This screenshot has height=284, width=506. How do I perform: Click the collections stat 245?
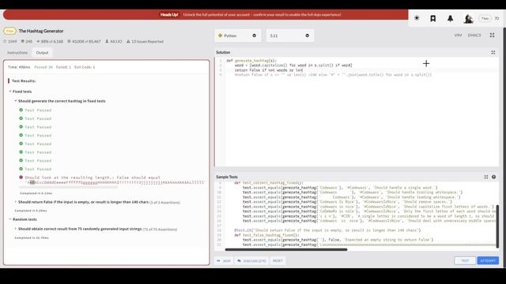(27, 42)
